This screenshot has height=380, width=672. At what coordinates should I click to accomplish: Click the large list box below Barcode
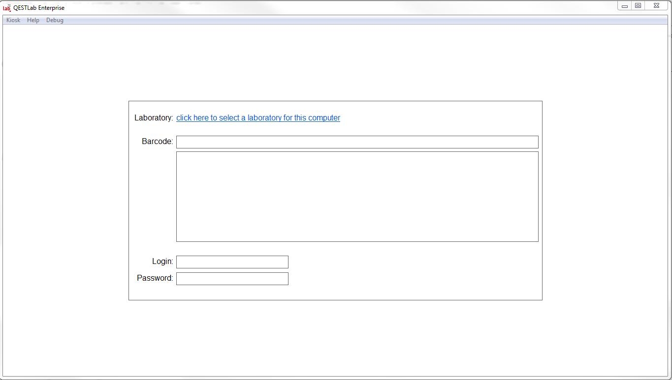point(357,197)
